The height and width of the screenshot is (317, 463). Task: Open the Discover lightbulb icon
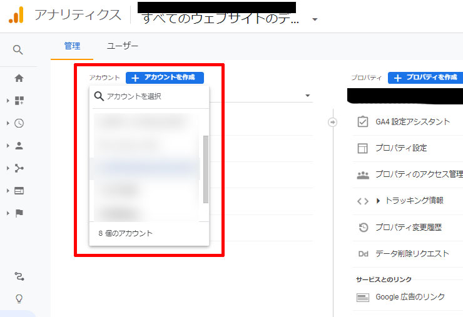pos(19,298)
